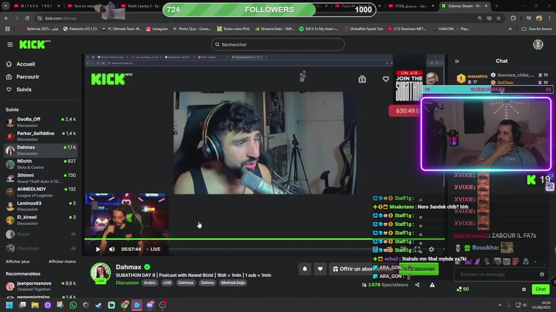
Task: Open File Explorer from the taskbar
Action: [x=35, y=305]
